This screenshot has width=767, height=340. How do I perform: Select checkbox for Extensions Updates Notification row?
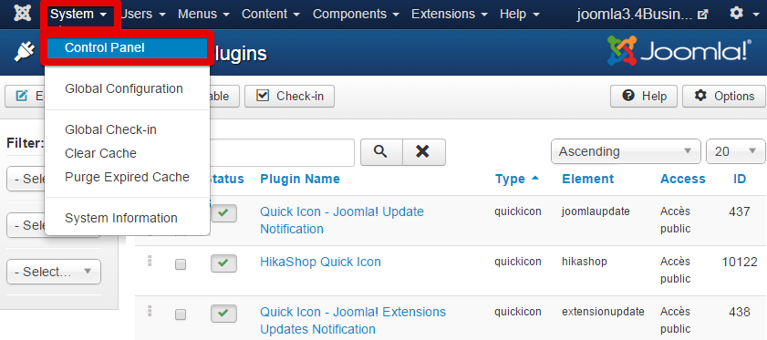click(x=181, y=314)
